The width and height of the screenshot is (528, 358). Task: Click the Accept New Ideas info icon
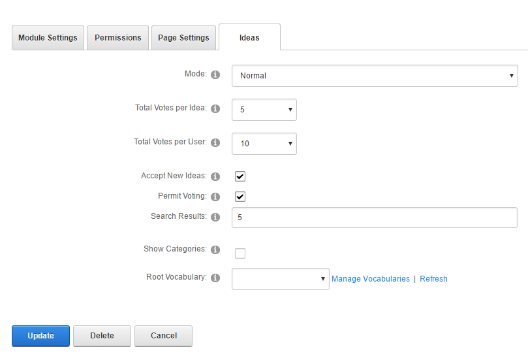(215, 177)
